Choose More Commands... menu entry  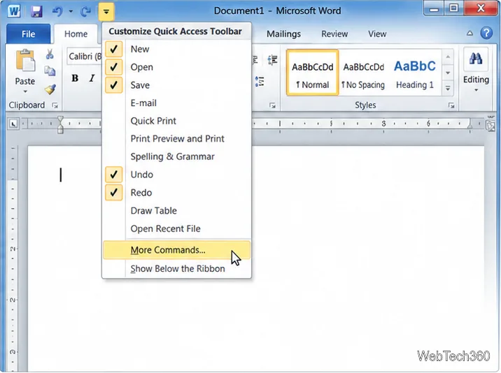coord(176,250)
